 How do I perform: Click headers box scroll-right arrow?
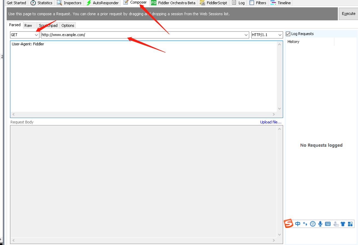click(x=274, y=115)
